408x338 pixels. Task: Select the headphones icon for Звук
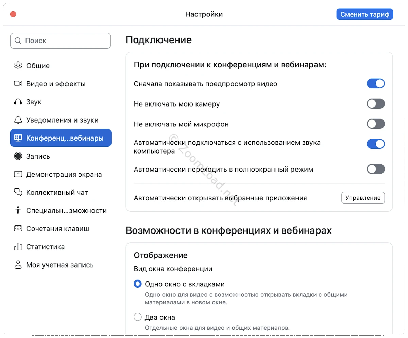pos(18,102)
